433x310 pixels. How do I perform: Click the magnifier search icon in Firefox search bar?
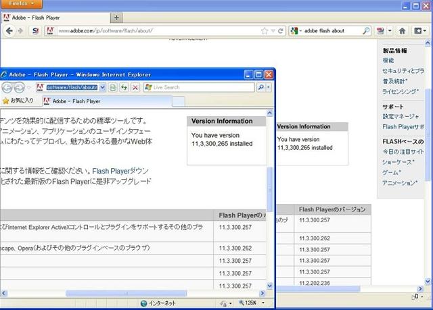(366, 31)
